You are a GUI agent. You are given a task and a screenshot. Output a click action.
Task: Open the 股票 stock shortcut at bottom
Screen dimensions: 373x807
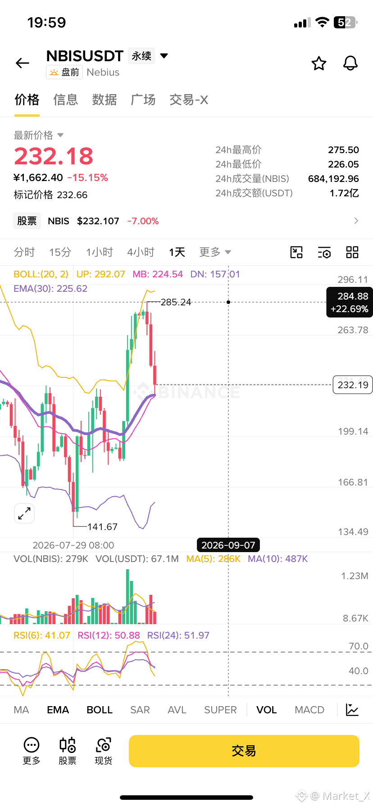pyautogui.click(x=68, y=751)
